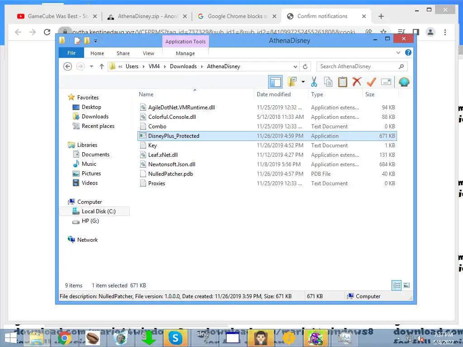Viewport: 463px width, 347px height.
Task: Click the Search AthenaDisney field
Action: tap(362, 66)
